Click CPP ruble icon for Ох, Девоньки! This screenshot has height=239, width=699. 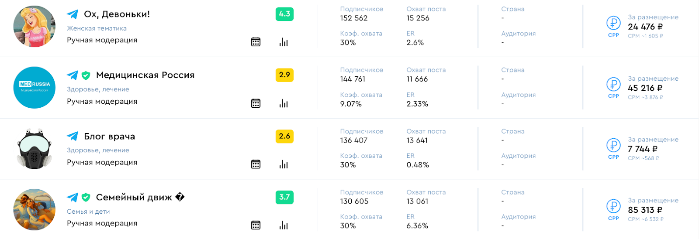(x=613, y=23)
